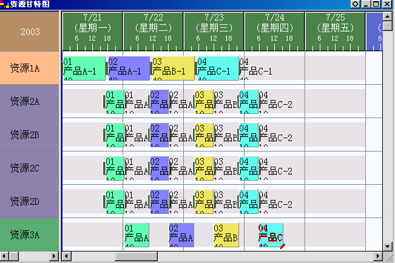Click the vertical scrollbar up arrow
This screenshot has width=395, height=263.
click(388, 15)
